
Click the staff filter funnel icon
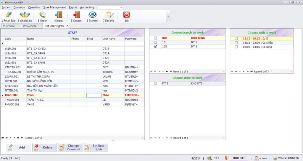(2, 44)
